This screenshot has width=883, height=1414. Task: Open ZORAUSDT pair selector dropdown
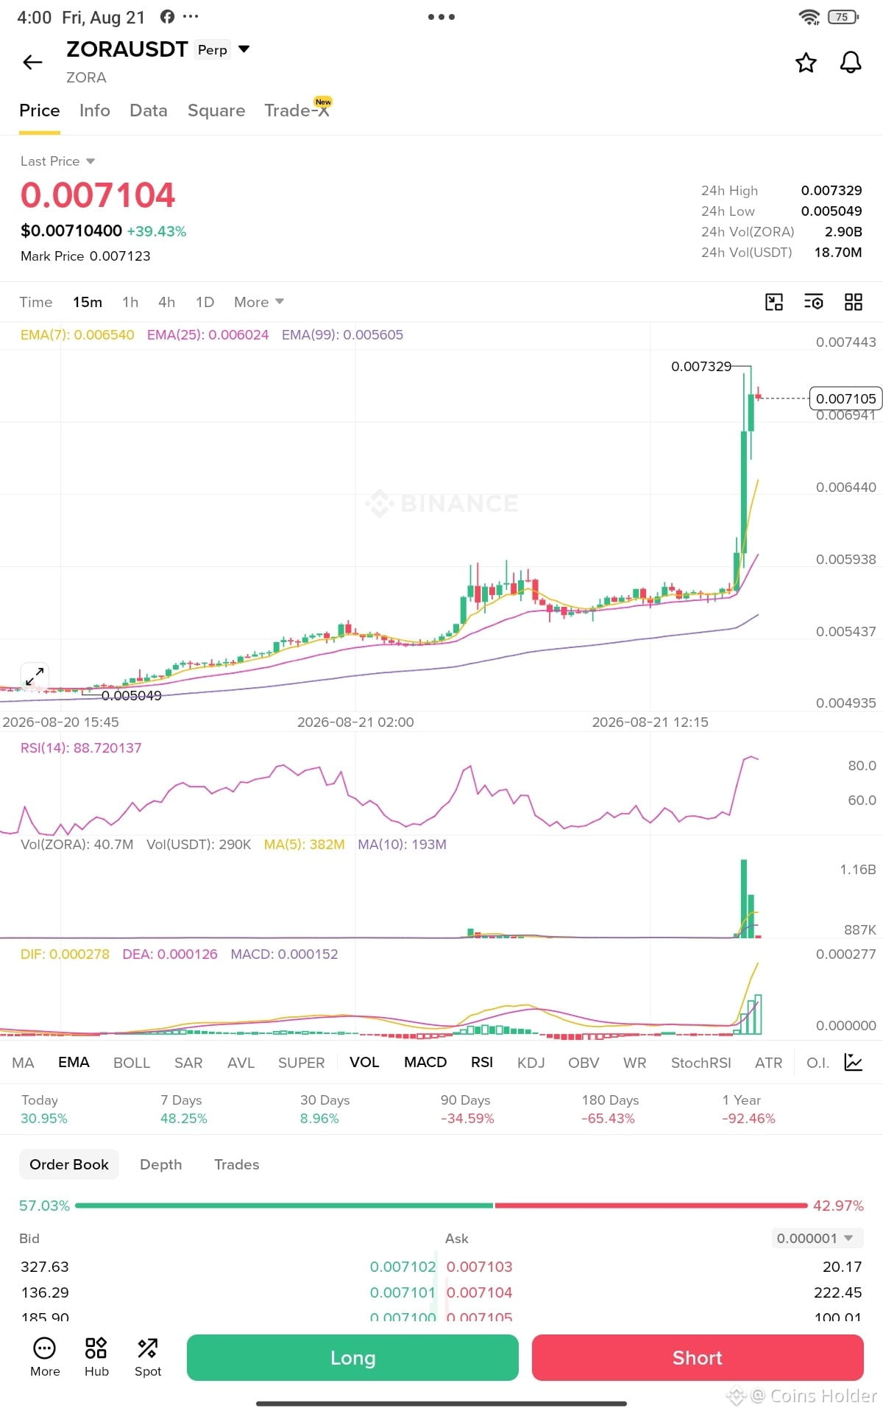(244, 49)
